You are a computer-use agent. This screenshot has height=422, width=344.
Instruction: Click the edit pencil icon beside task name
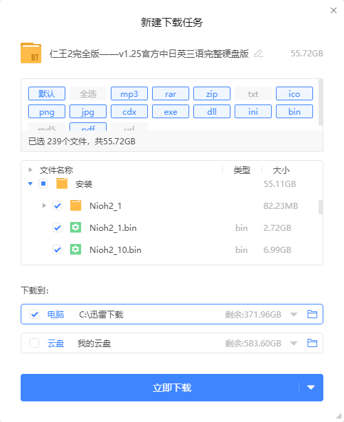tap(258, 54)
